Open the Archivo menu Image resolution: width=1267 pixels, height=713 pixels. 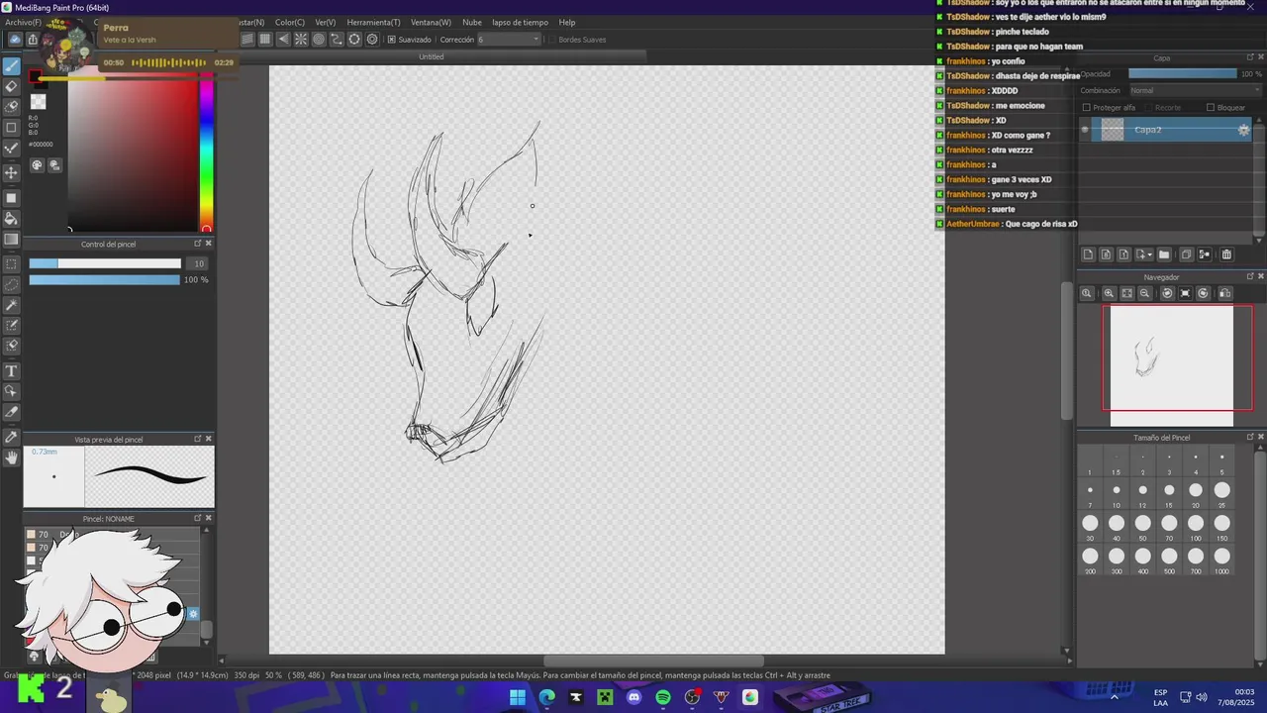pyautogui.click(x=23, y=22)
